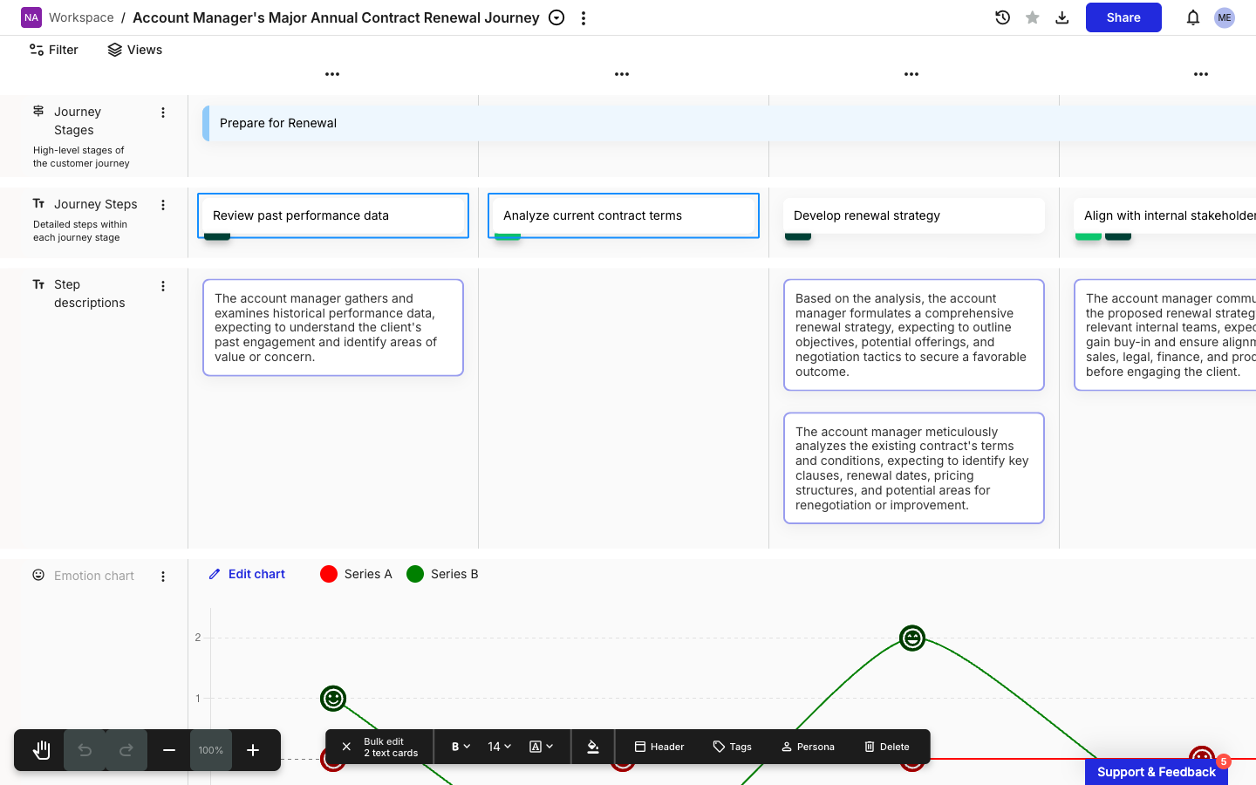
Task: Click the download icon in header
Action: pos(1062,17)
